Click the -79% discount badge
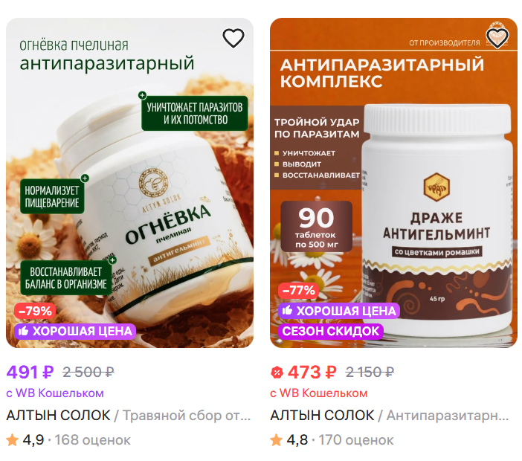This screenshot has height=461, width=522. pyautogui.click(x=35, y=311)
